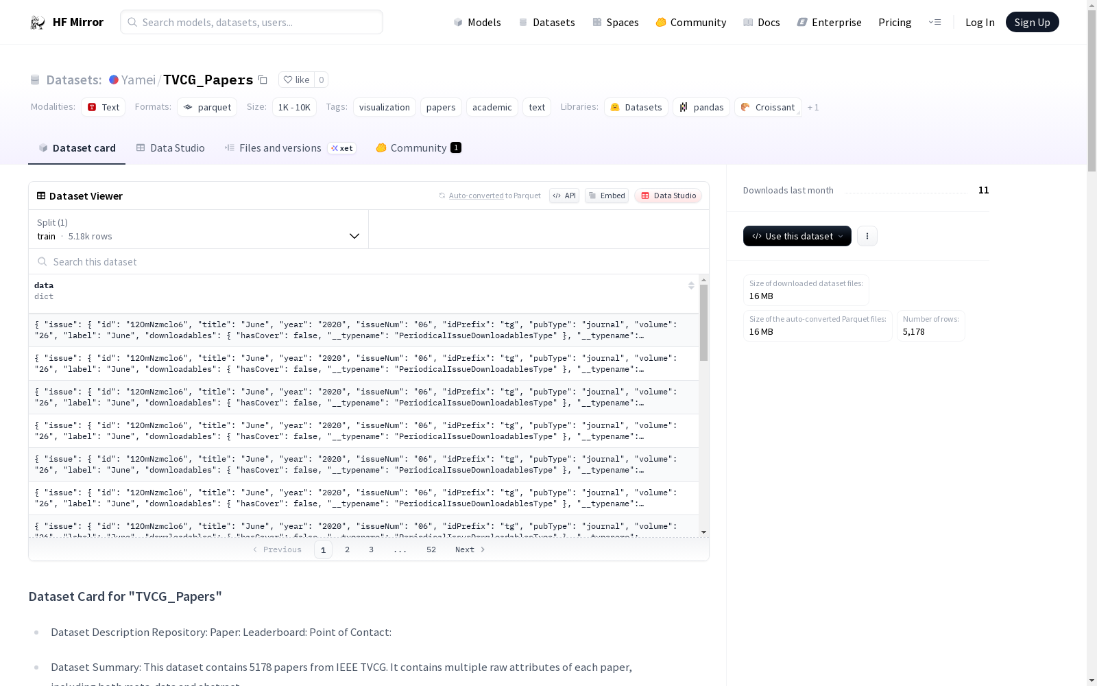Open Spaces from the top navigation

pos(615,22)
